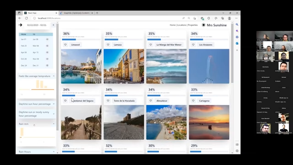293x165 pixels.
Task: Open the Torre de la Horadada name button
Action: click(x=124, y=101)
